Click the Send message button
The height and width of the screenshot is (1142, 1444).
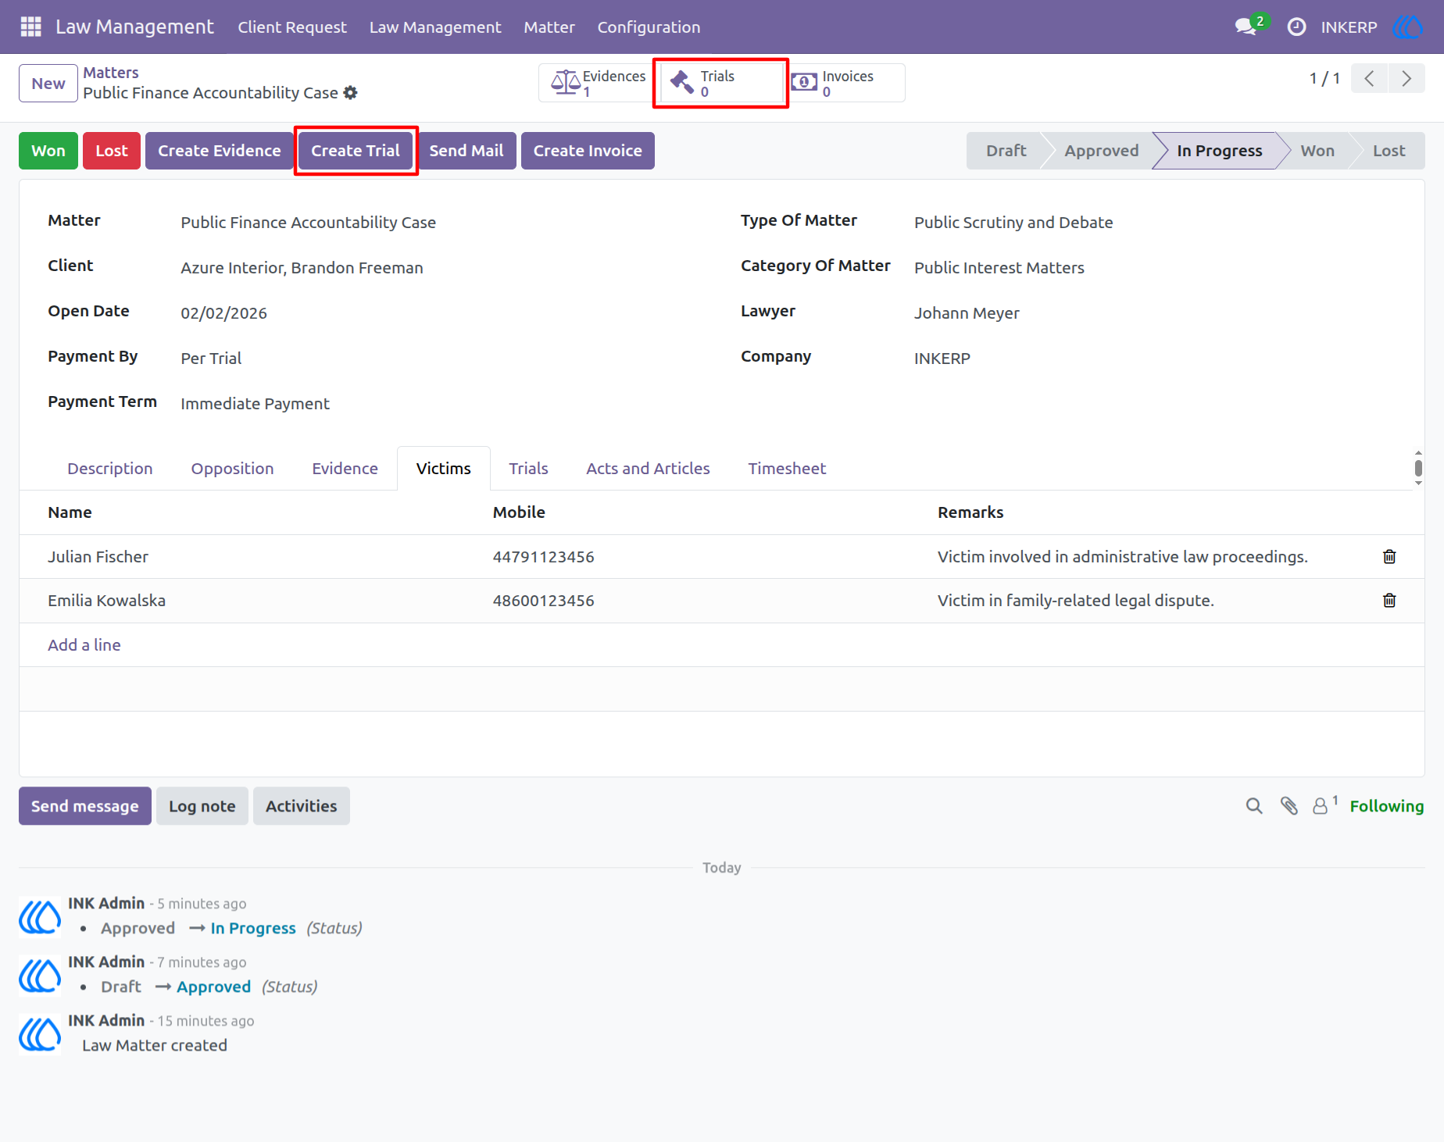(x=85, y=806)
